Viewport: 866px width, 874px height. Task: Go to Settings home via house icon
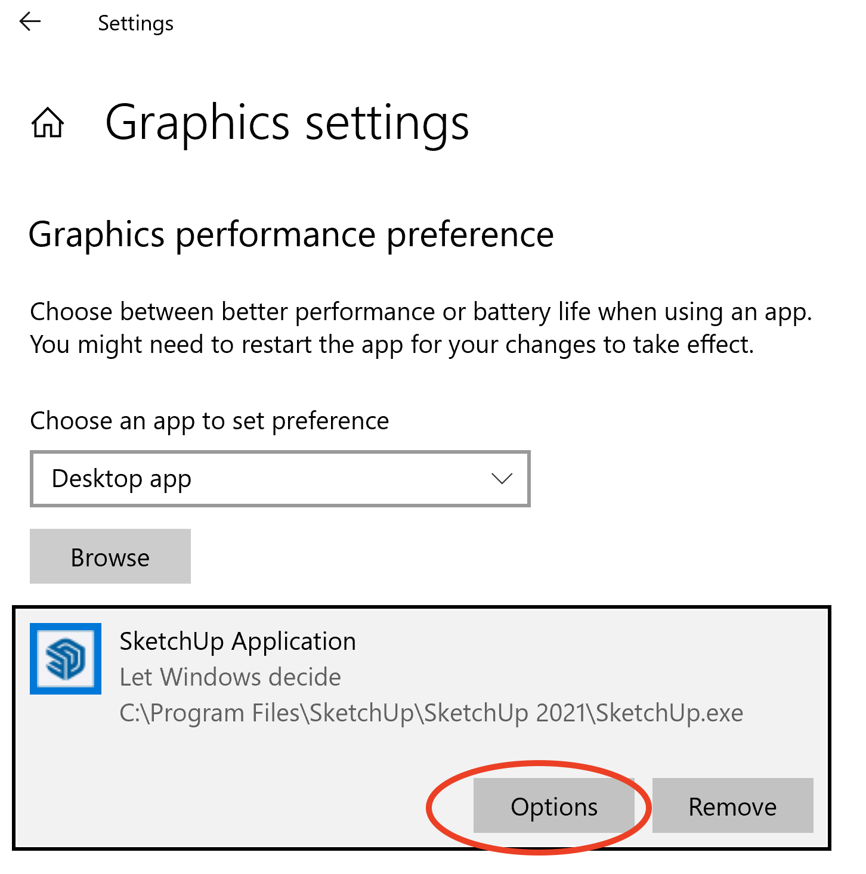point(48,123)
